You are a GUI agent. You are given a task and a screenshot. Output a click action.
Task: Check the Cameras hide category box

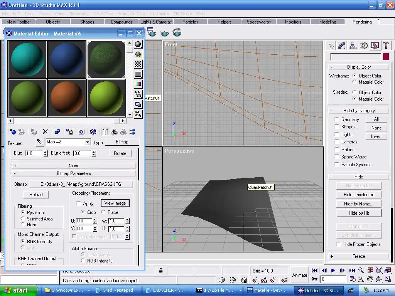click(x=336, y=142)
